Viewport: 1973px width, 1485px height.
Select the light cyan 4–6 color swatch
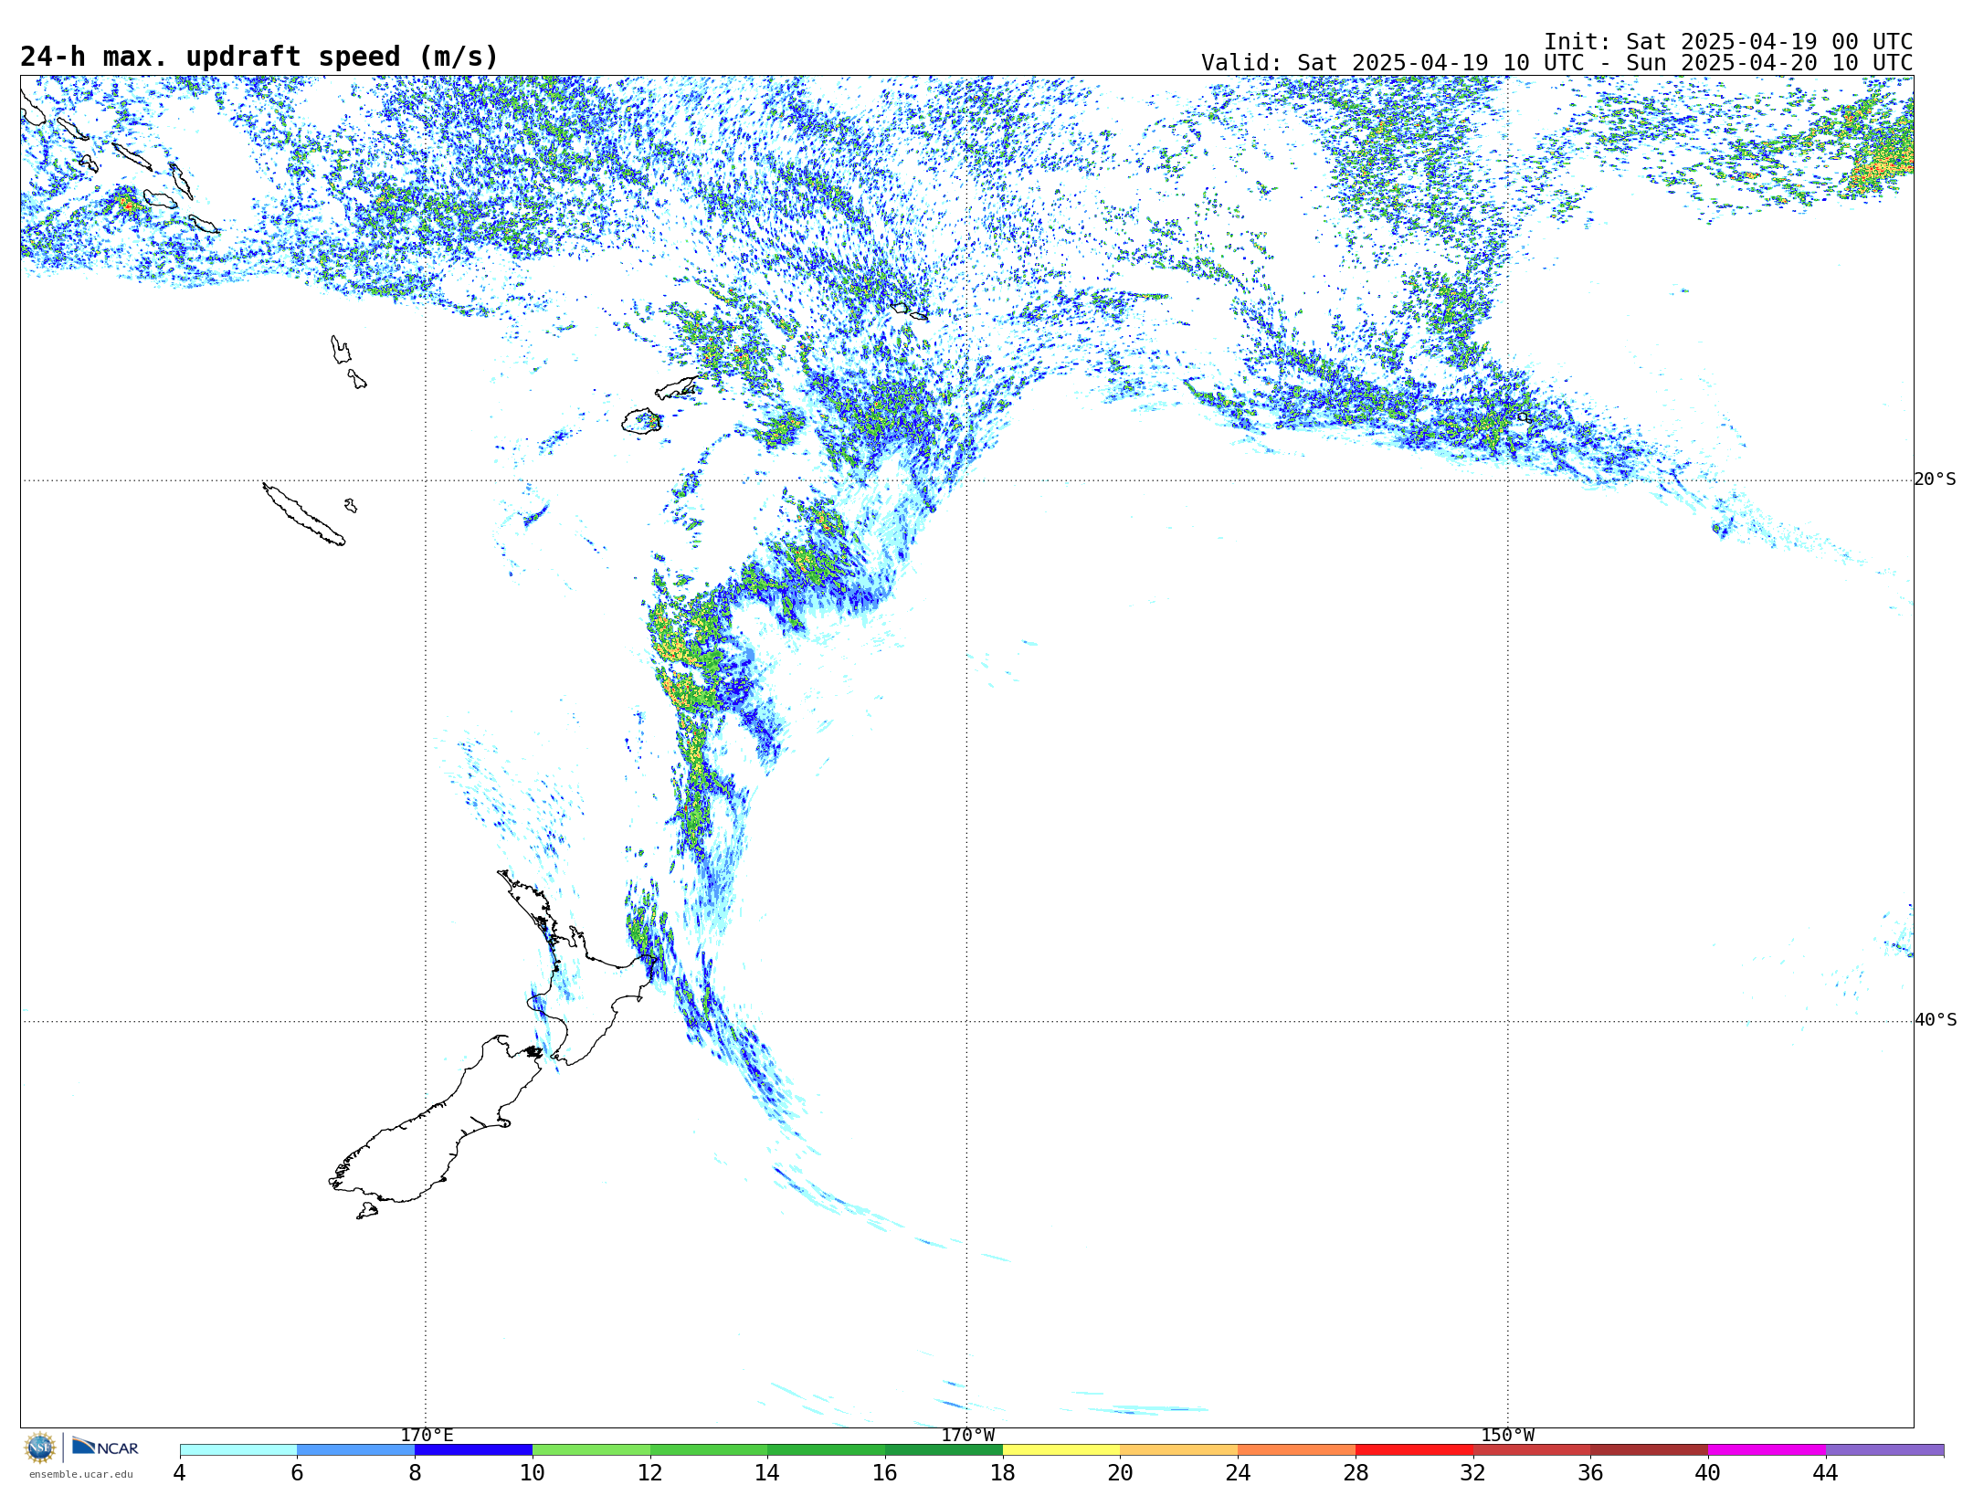(x=238, y=1450)
